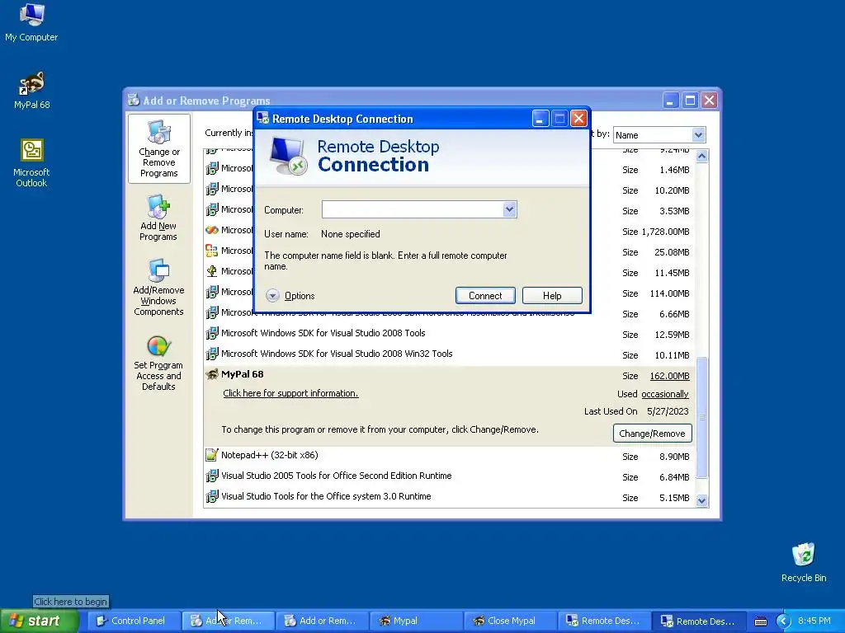The image size is (845, 633).
Task: Show hidden system tray icons arrow
Action: pyautogui.click(x=784, y=621)
